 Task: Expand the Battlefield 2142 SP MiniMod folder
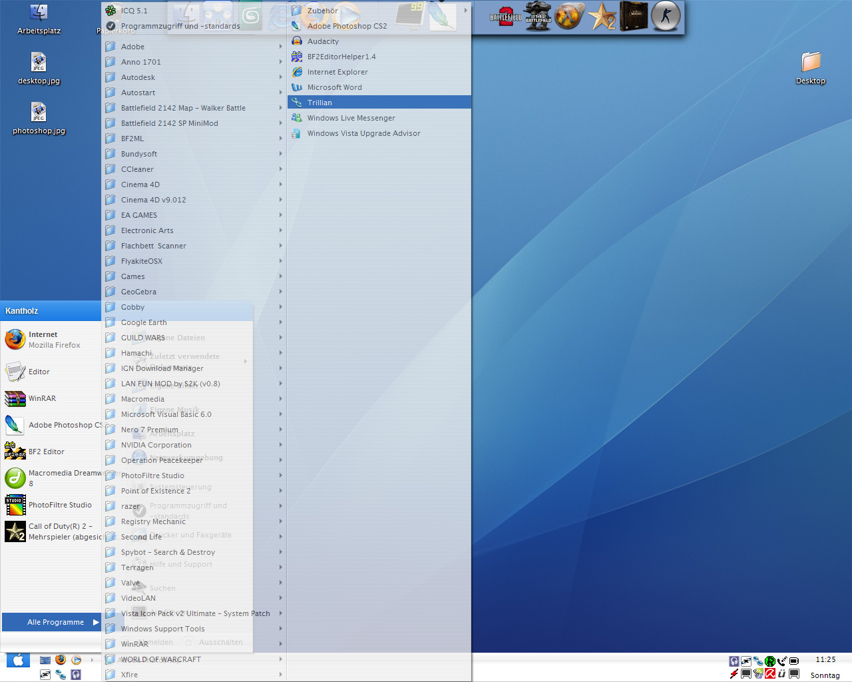point(194,123)
